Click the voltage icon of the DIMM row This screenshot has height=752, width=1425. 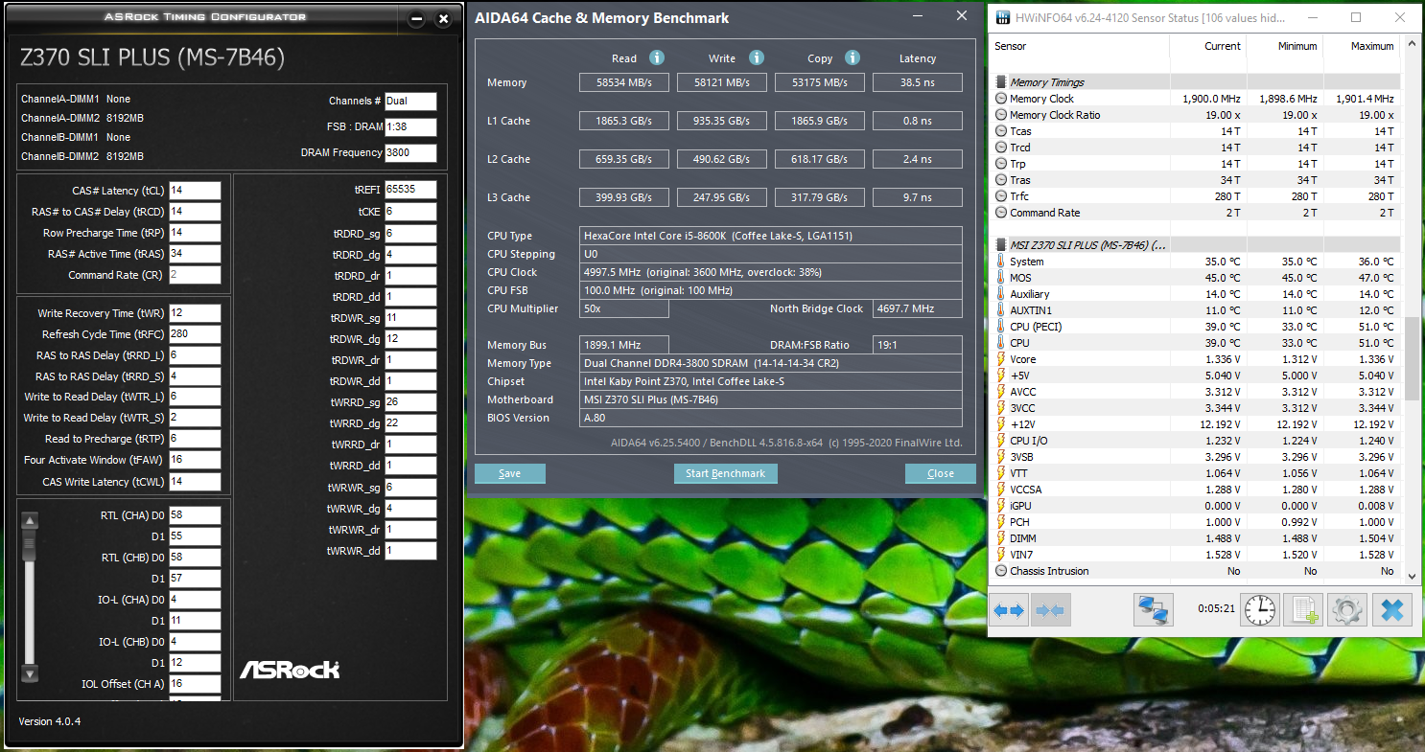click(x=1001, y=538)
